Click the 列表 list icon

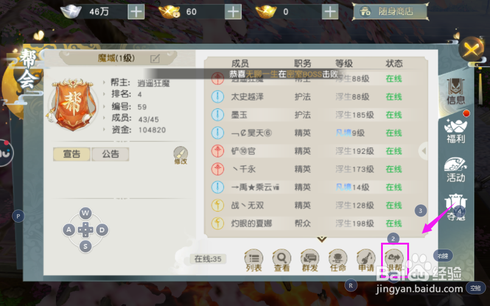coord(253,260)
